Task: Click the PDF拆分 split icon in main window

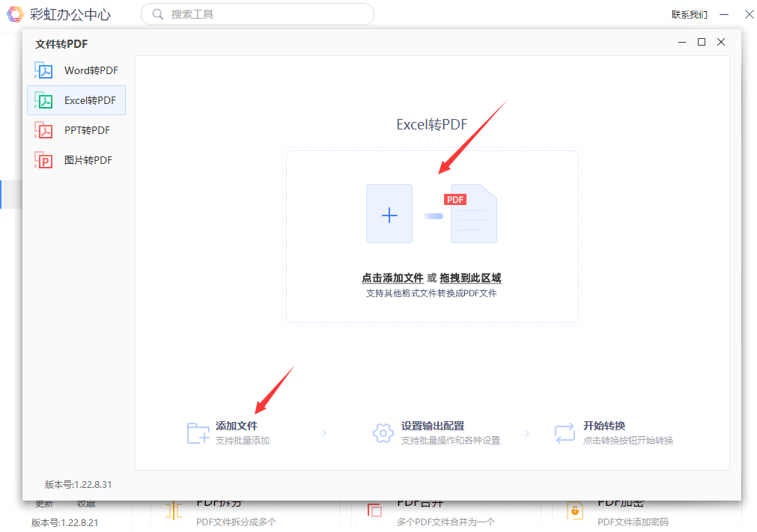Action: [173, 510]
